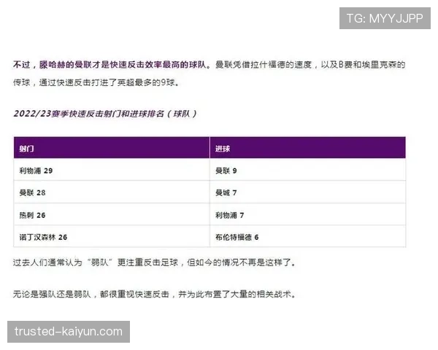Screen dimensions: 438x350
Task: Click the sentence starting 过去人们通常认为
Action: tap(154, 262)
